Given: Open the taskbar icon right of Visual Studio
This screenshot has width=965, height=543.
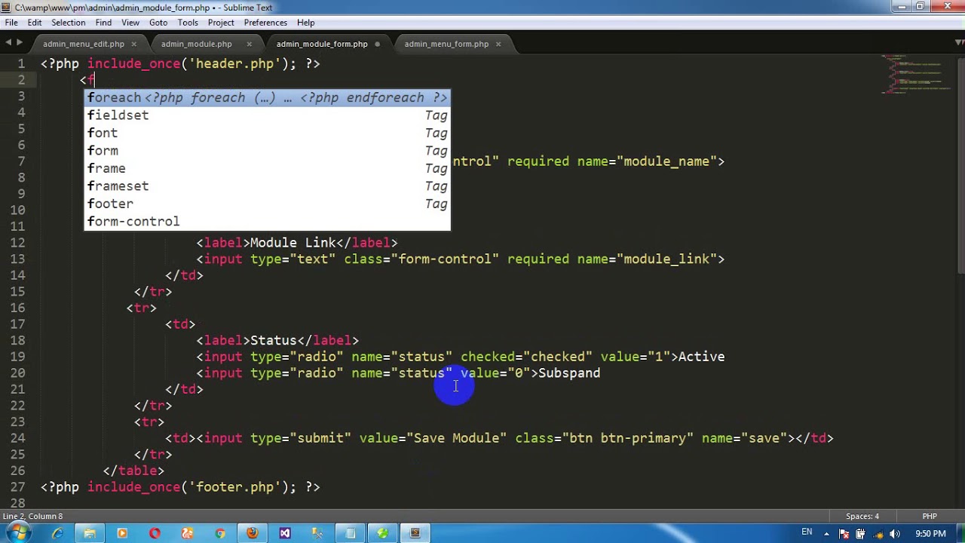Looking at the screenshot, I should 317,533.
